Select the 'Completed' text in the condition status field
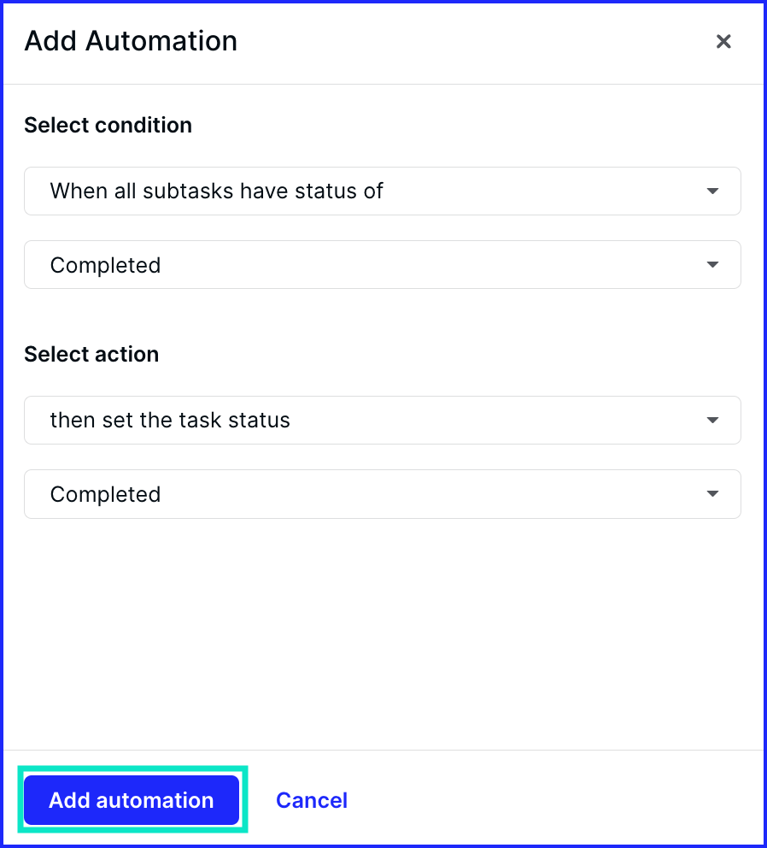This screenshot has width=767, height=848. click(105, 266)
